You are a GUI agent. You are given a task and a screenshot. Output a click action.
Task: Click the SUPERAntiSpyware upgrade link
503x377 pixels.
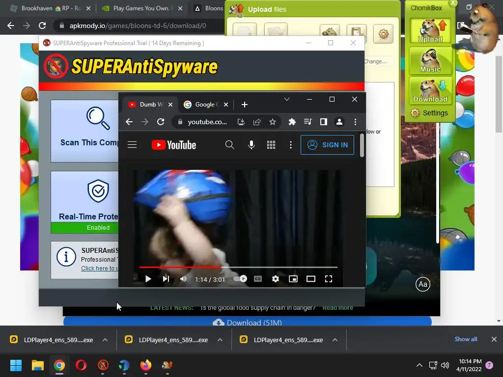[x=99, y=269]
